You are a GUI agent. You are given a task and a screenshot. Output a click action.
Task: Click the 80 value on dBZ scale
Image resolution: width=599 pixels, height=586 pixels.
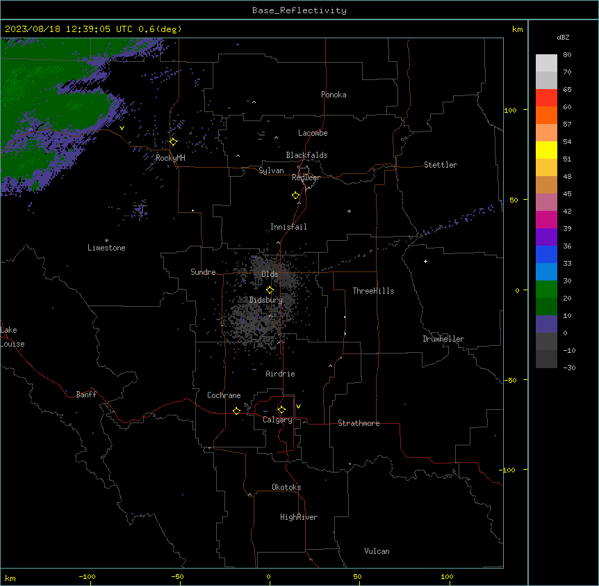pyautogui.click(x=567, y=55)
